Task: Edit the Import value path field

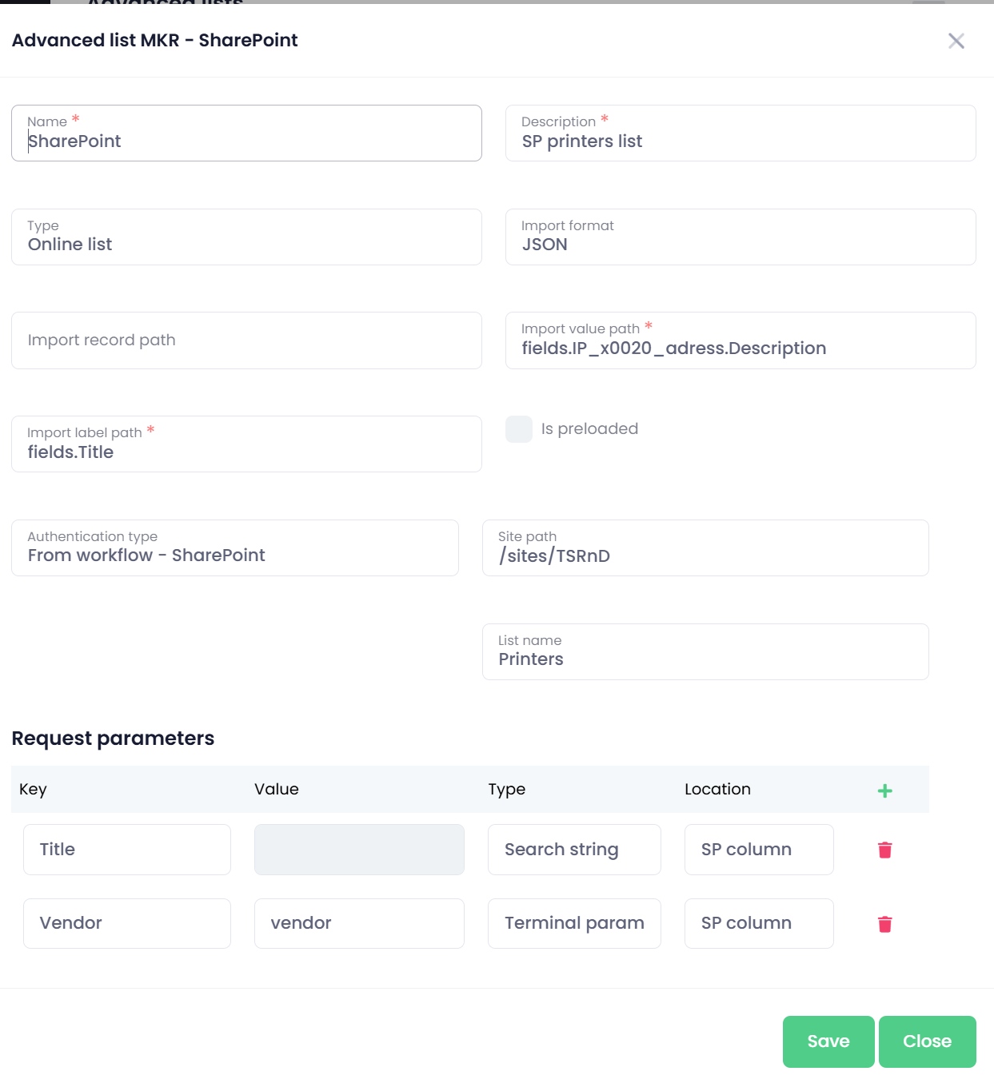Action: pyautogui.click(x=741, y=348)
